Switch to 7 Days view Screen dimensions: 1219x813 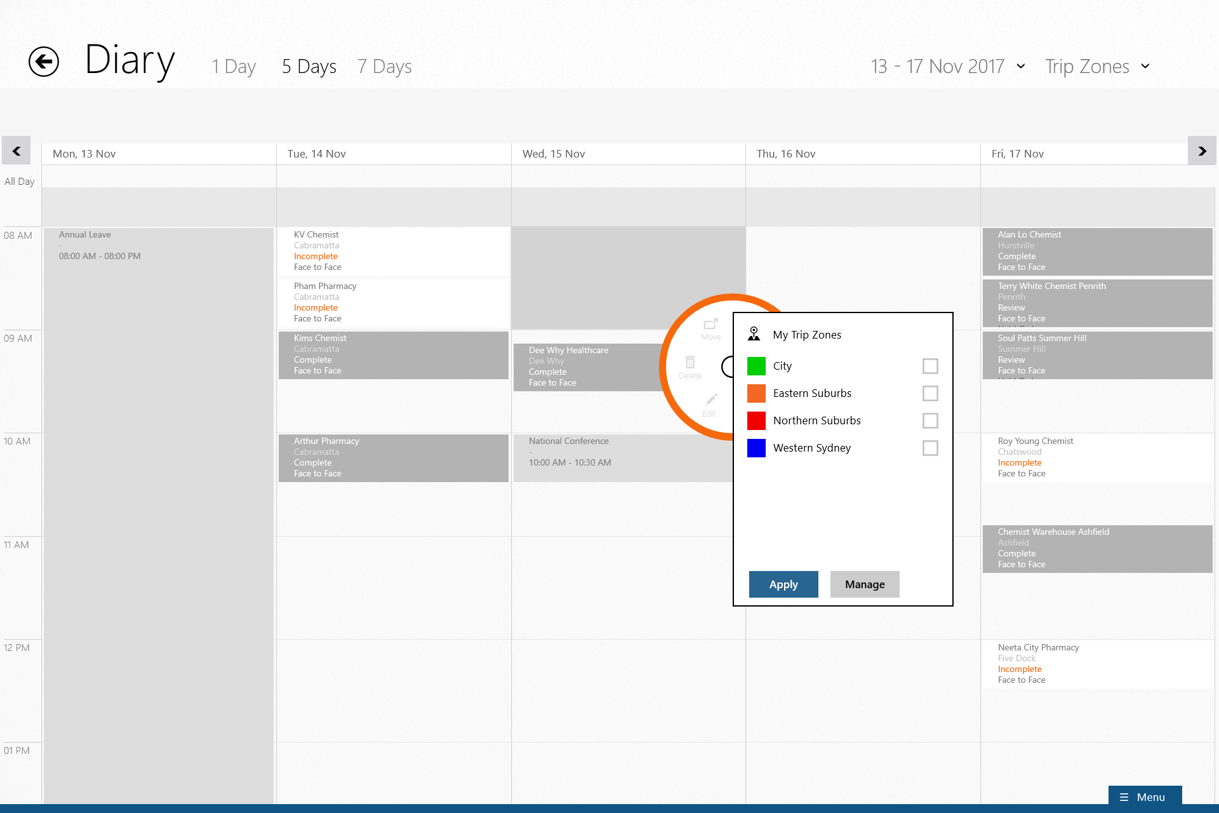pos(384,66)
